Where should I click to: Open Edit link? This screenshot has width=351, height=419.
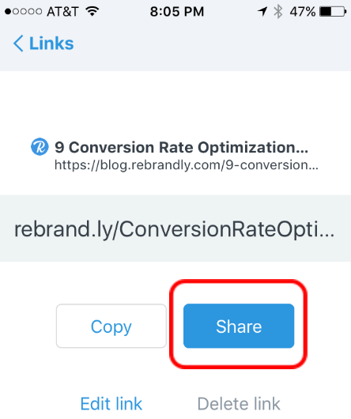(x=111, y=403)
